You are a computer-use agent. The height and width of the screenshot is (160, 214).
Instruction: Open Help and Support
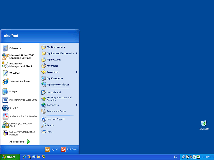click(60, 119)
